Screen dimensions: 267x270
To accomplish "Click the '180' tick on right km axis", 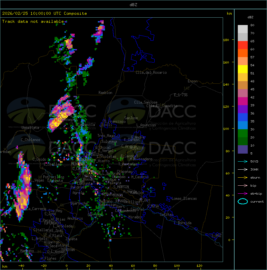I will click(x=226, y=40).
